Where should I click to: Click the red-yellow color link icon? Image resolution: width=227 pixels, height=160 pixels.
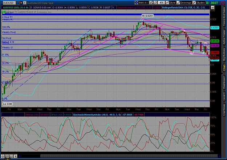coord(21,3)
